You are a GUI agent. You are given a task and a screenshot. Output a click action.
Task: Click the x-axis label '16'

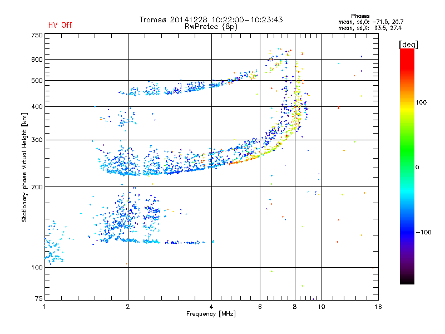[x=378, y=307]
